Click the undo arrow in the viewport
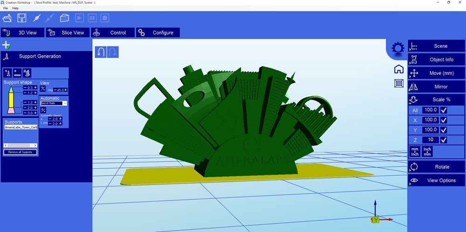 [x=101, y=52]
